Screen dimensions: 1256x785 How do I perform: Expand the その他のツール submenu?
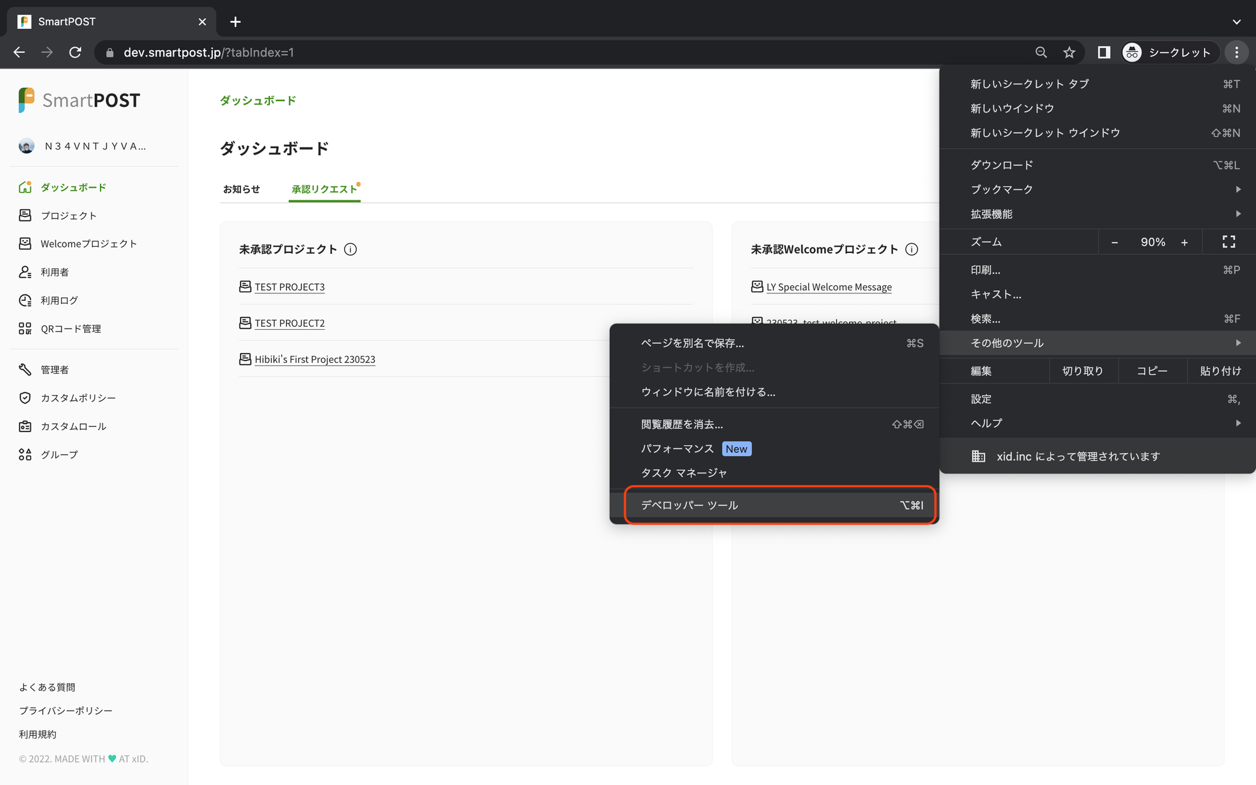[x=1098, y=344]
